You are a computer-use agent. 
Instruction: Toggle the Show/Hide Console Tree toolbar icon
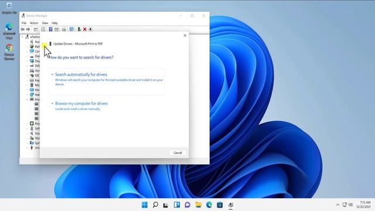coord(36,29)
